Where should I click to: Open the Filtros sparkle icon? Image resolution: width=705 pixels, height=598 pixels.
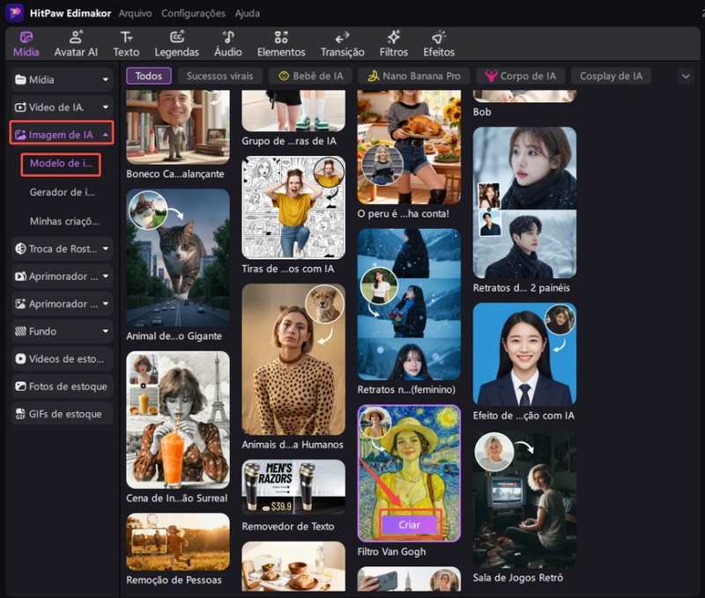[394, 37]
